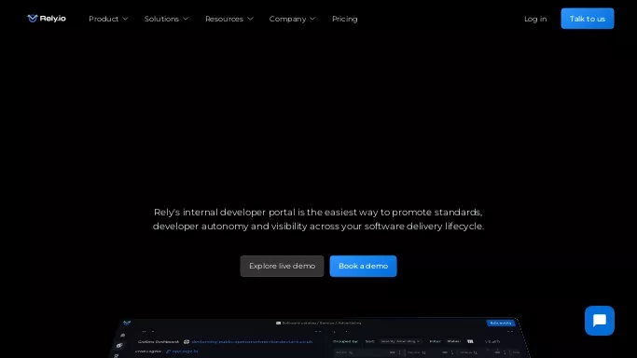Click Explore live demo button
The width and height of the screenshot is (637, 358).
(282, 266)
